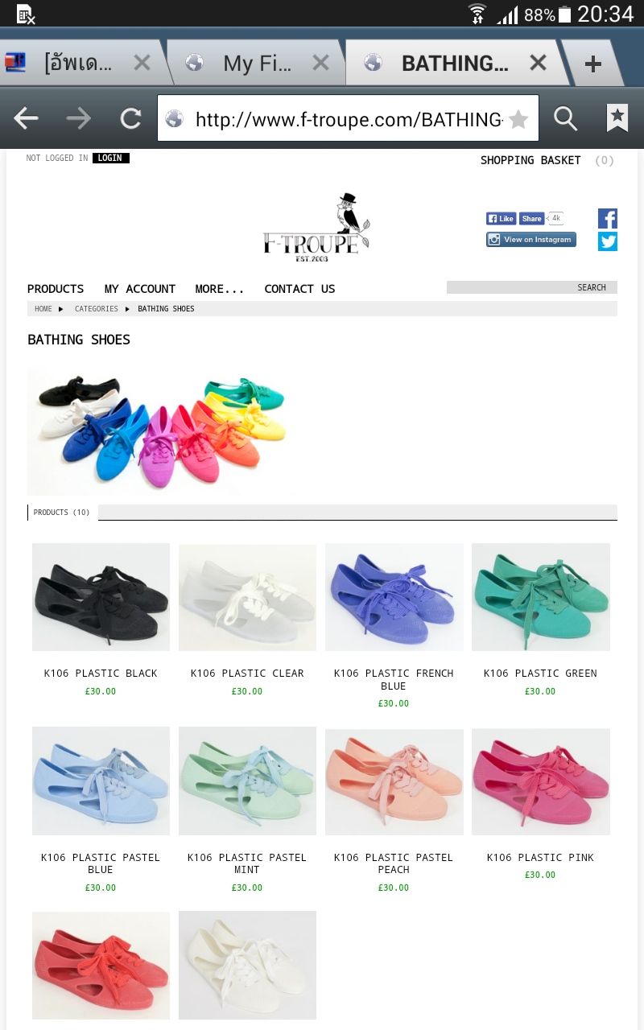Open the SHOPPING BASKET link
This screenshot has width=644, height=1030.
point(530,160)
